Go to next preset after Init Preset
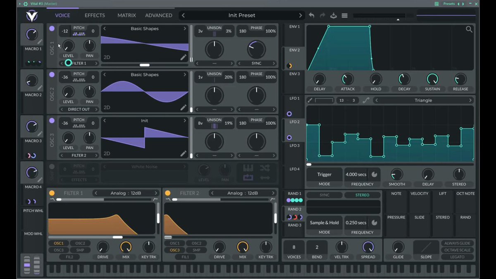The height and width of the screenshot is (279, 496). click(x=300, y=15)
